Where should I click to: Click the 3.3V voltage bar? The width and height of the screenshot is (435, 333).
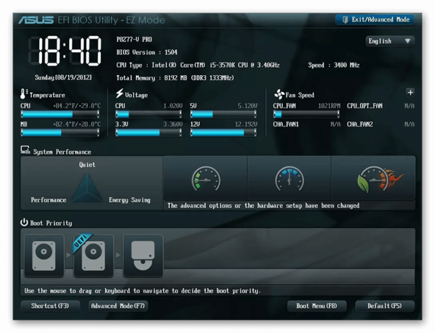click(149, 133)
